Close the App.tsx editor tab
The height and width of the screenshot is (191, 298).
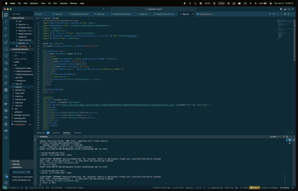click(193, 14)
